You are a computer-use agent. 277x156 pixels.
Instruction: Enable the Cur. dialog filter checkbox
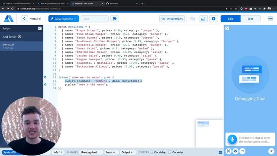tap(151, 152)
